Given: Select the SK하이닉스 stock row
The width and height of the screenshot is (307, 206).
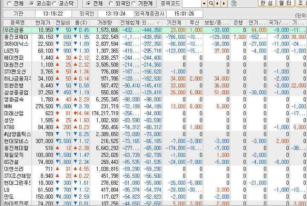Looking at the screenshot, I should [155, 44].
